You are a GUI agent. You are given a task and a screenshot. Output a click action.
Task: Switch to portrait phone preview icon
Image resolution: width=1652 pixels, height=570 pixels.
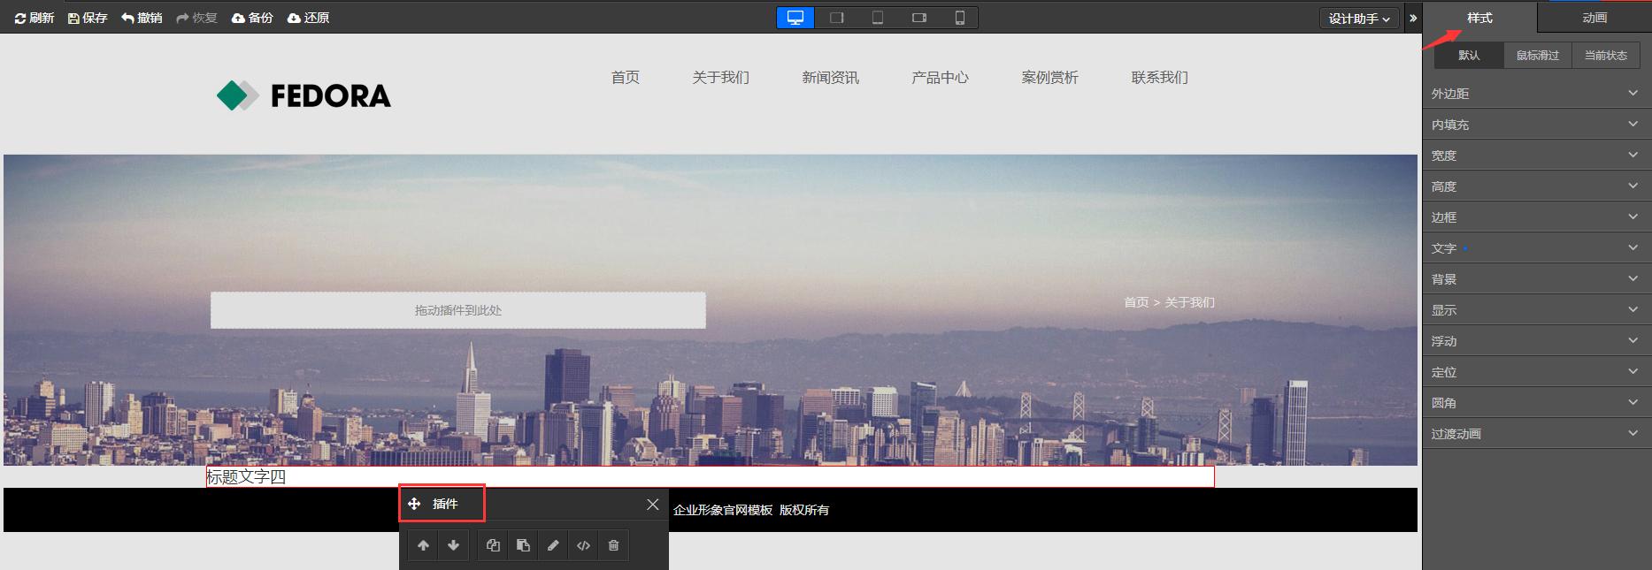point(959,18)
